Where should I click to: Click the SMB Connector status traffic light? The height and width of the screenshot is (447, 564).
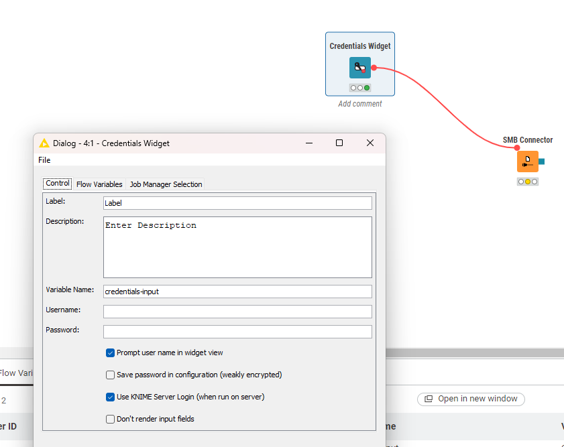coord(528,182)
